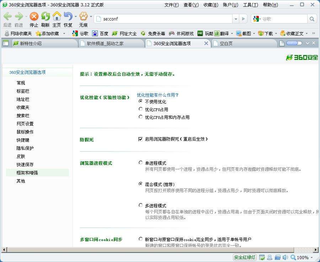Click 添加收藏 star icon
320x262 pixels.
(38, 33)
